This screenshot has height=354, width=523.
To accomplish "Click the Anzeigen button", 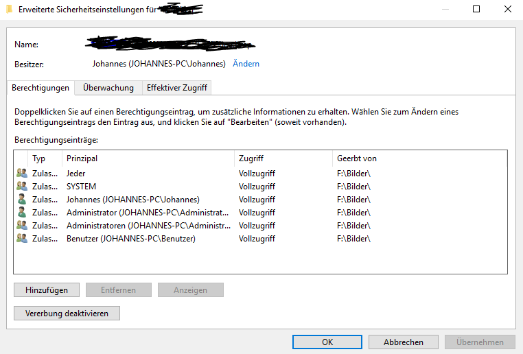I will point(190,290).
